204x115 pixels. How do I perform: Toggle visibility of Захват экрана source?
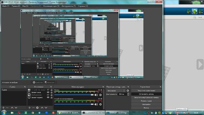[x=48, y=97]
